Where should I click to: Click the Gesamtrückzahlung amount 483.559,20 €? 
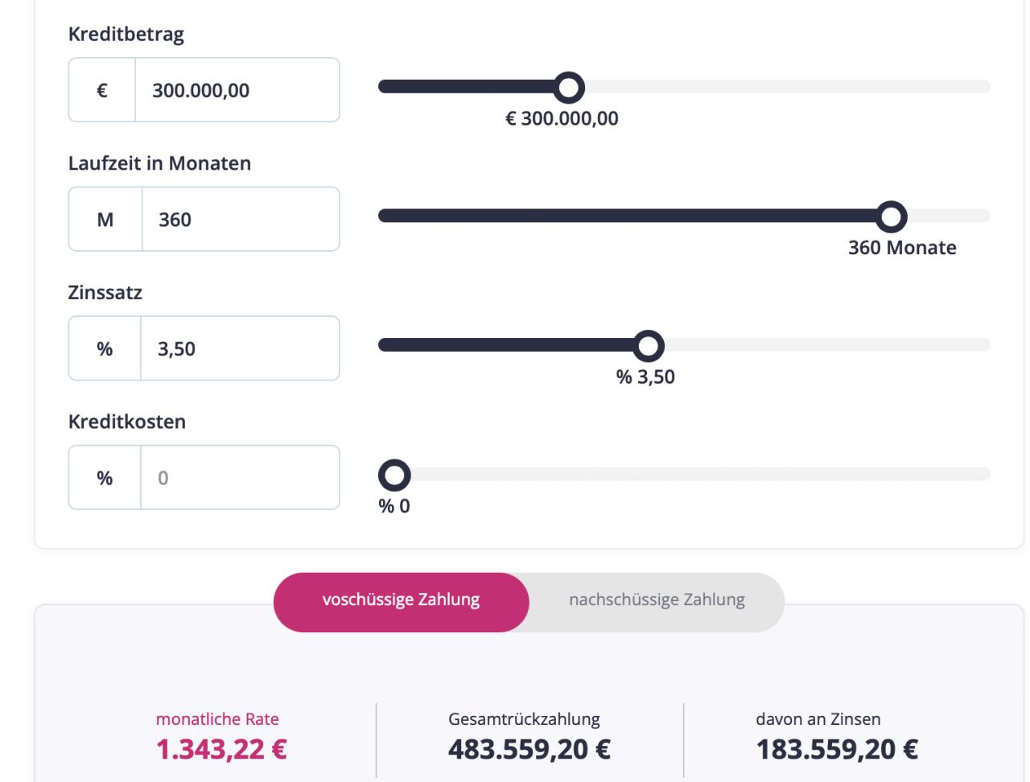coord(529,749)
